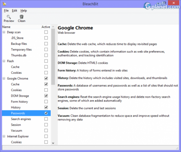Check the Temporary files checkbox
Image resolution: width=181 pixels, height=152 pixels.
pos(46,50)
